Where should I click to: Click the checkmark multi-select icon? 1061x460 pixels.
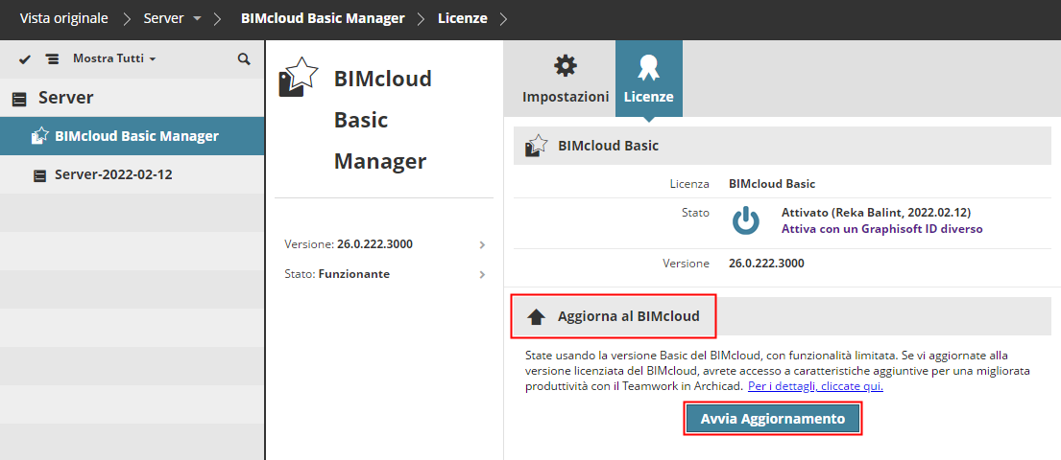(x=25, y=59)
